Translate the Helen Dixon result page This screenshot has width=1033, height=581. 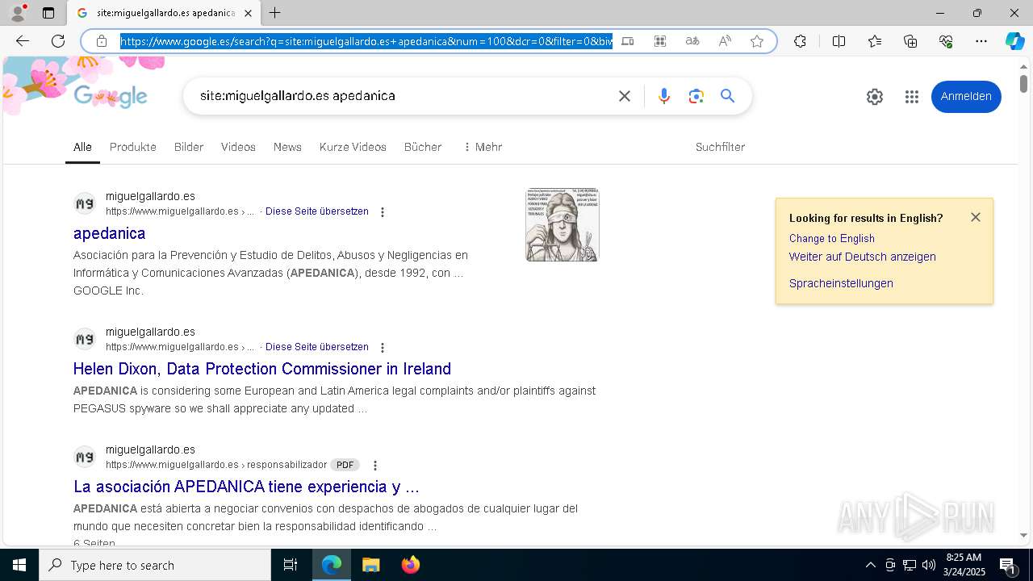(x=317, y=347)
